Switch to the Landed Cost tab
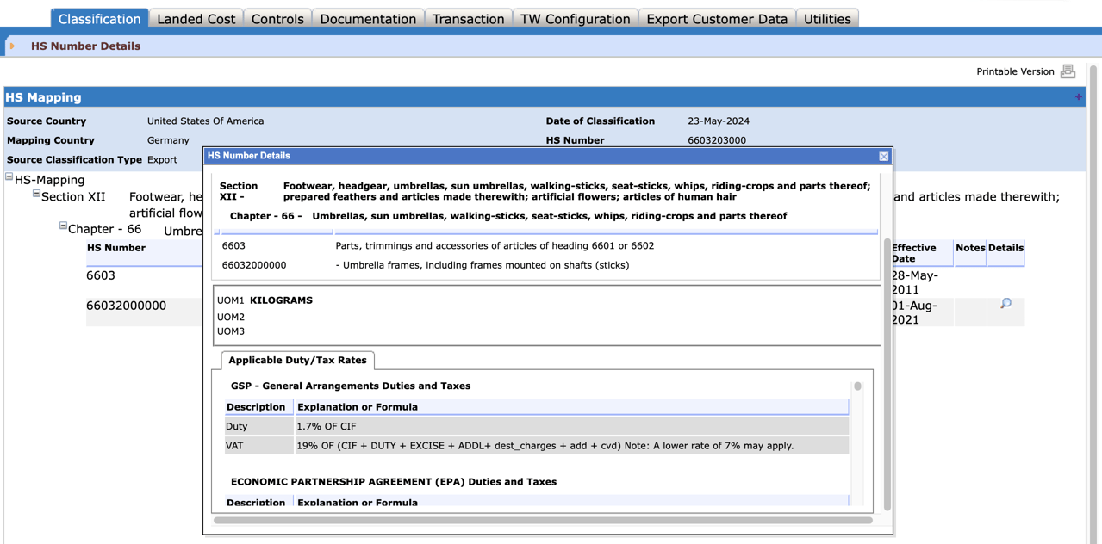 coord(196,19)
